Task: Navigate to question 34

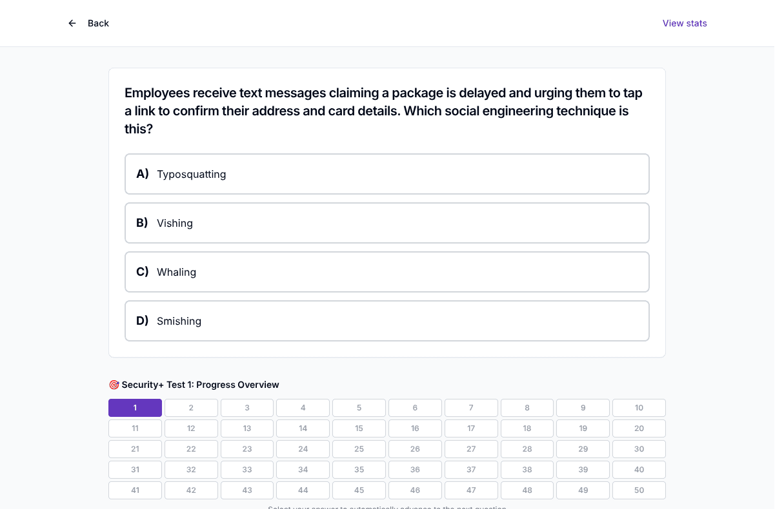Action: pos(303,470)
